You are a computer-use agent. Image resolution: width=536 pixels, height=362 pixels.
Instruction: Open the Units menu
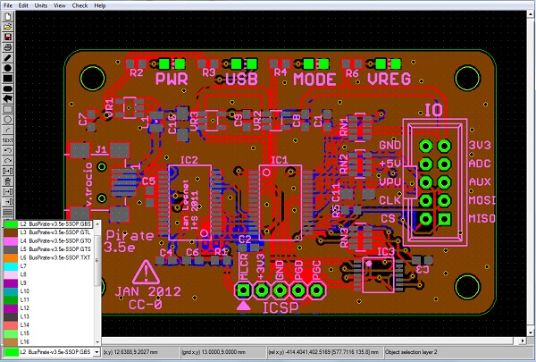coord(41,5)
